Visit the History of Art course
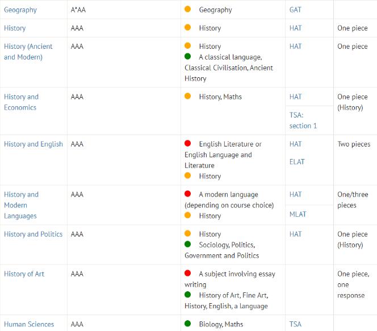 [24, 274]
